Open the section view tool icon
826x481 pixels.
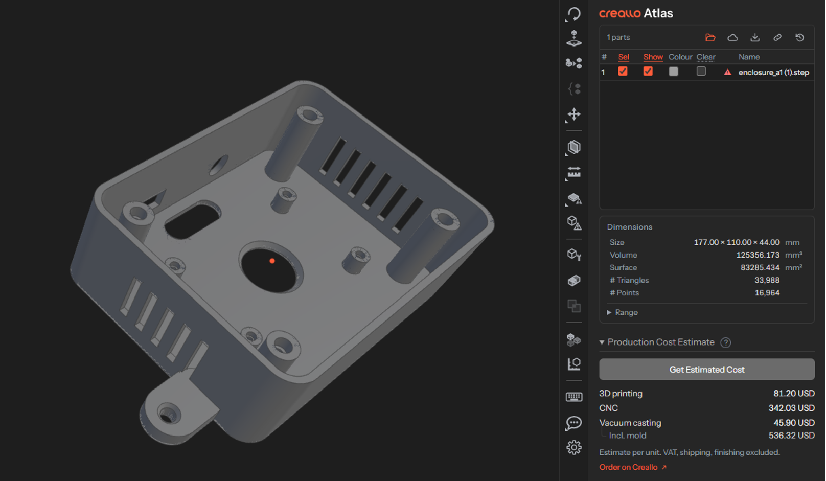[574, 147]
